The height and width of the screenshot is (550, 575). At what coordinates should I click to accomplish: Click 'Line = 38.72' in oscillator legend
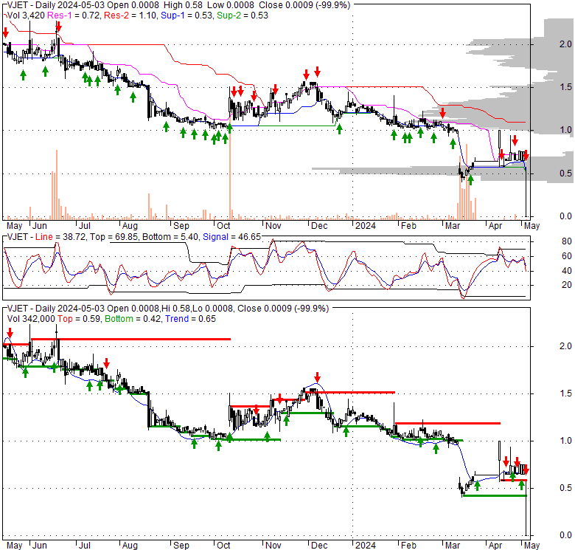pos(61,237)
